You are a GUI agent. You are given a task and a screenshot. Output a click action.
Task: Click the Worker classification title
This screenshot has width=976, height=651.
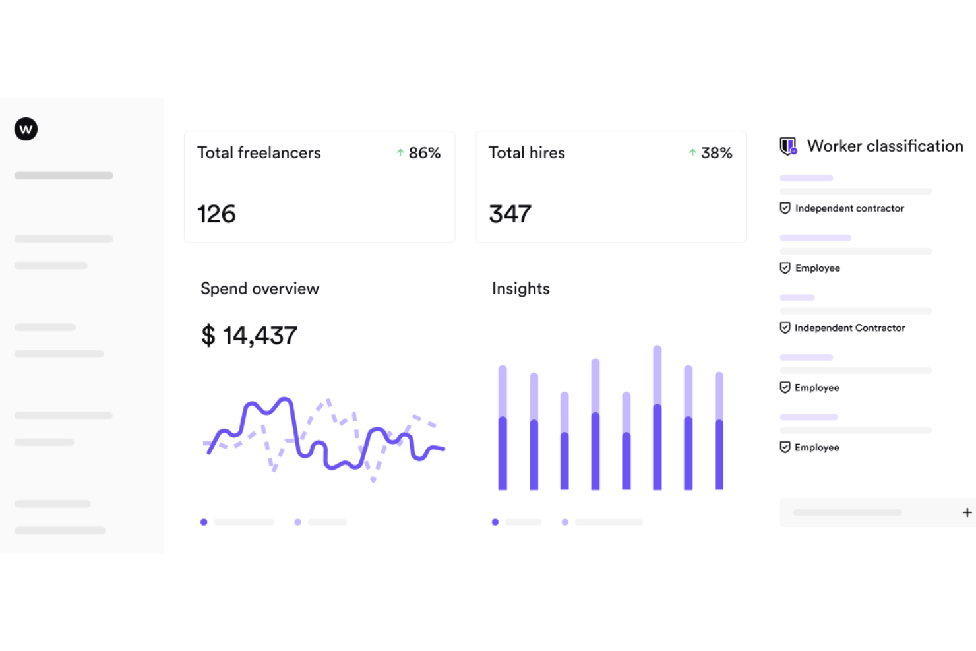tap(885, 146)
